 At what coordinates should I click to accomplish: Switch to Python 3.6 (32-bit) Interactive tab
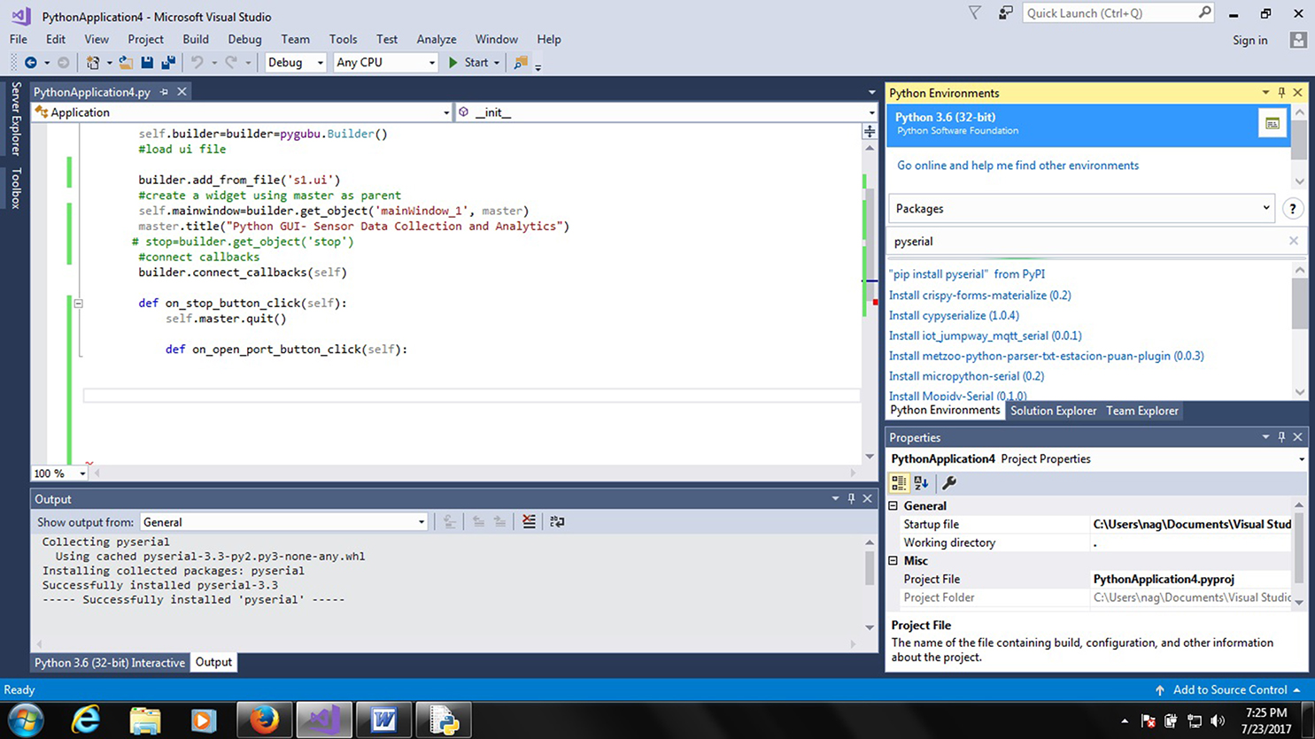[110, 663]
